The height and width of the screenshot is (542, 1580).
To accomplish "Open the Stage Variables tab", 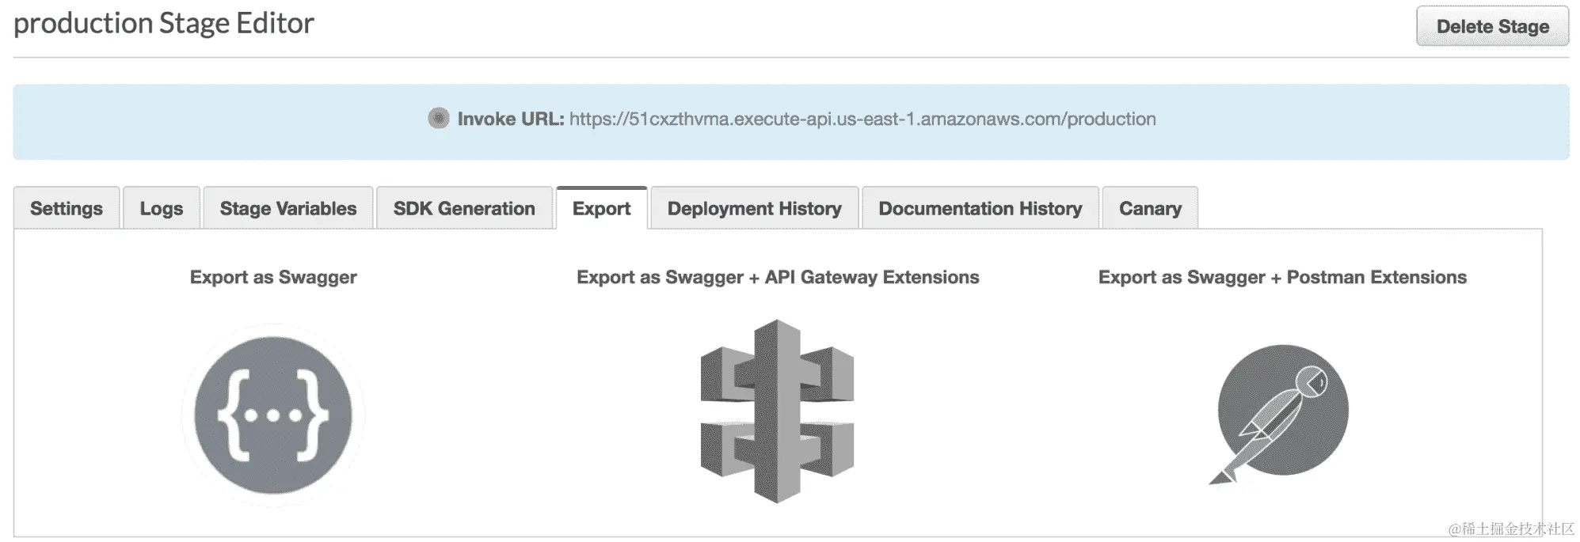I will [288, 208].
